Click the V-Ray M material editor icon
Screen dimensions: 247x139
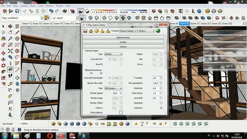(x=53, y=124)
